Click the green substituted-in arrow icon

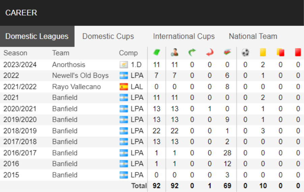[x=192, y=52]
